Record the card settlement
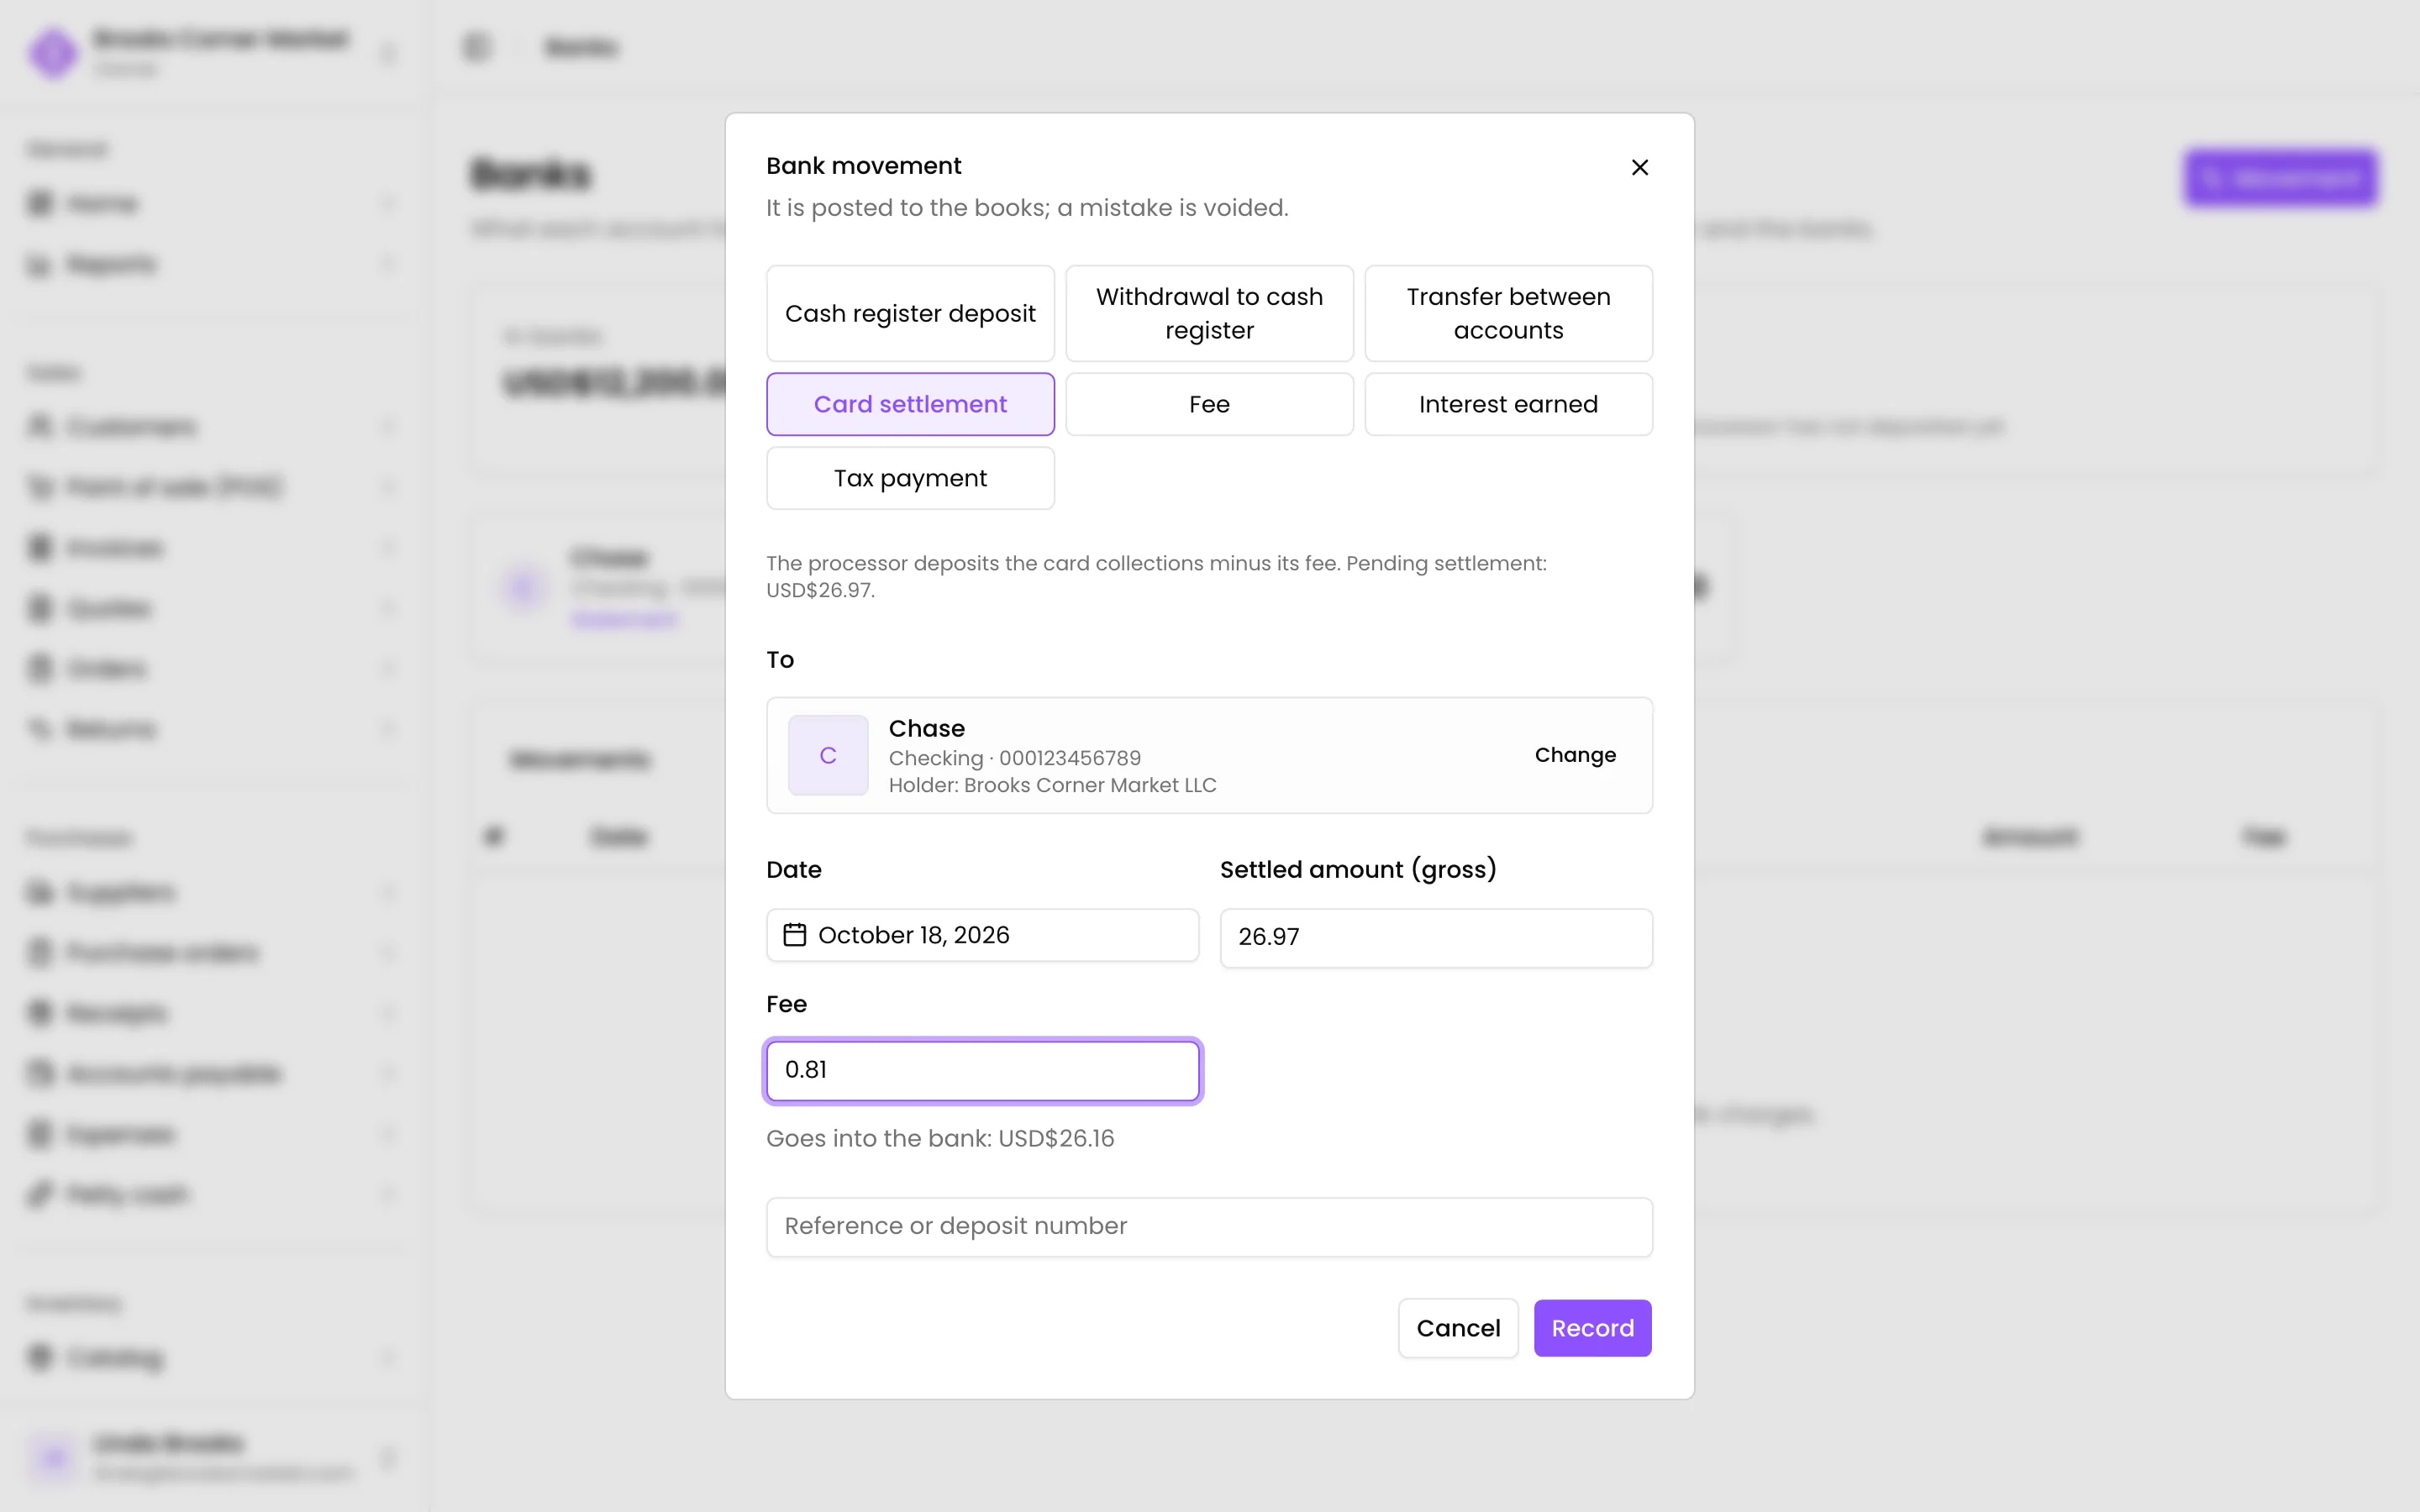2420x1512 pixels. tap(1592, 1328)
